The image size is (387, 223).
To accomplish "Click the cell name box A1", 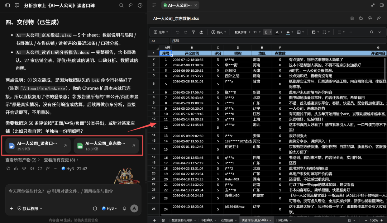I will pos(159,41).
